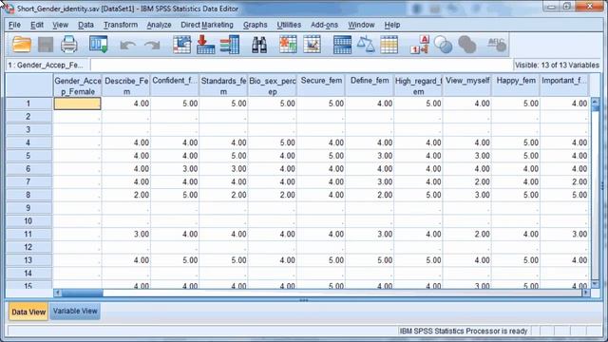This screenshot has height=342, width=608.
Task: Save the document using the disk icon
Action: 46,45
